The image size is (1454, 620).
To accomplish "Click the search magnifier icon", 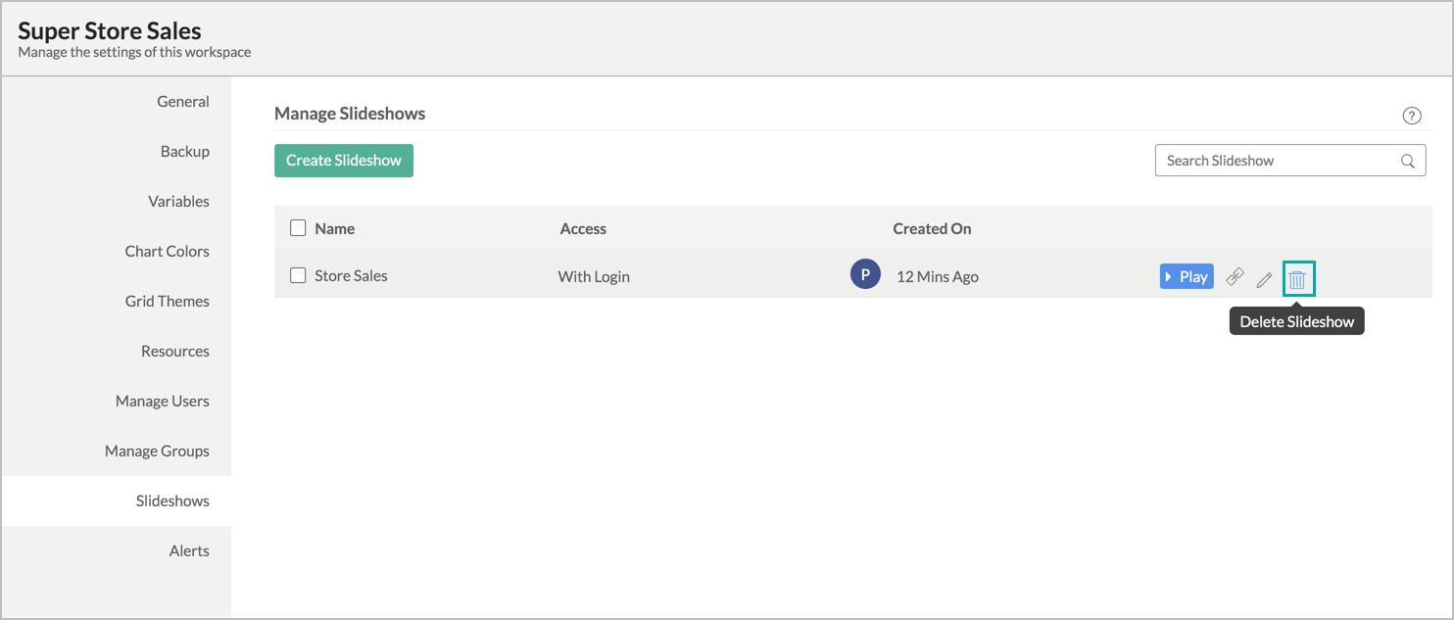I will pos(1407,161).
